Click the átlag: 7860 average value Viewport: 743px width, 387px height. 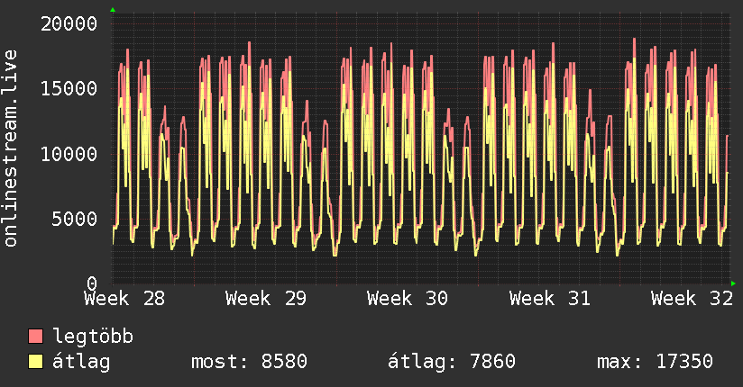click(x=451, y=362)
